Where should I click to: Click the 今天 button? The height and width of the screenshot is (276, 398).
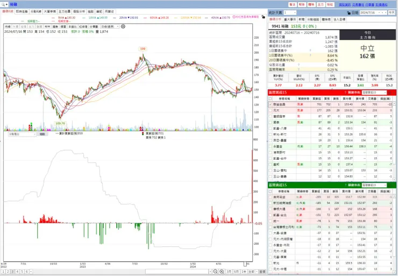coord(392,12)
